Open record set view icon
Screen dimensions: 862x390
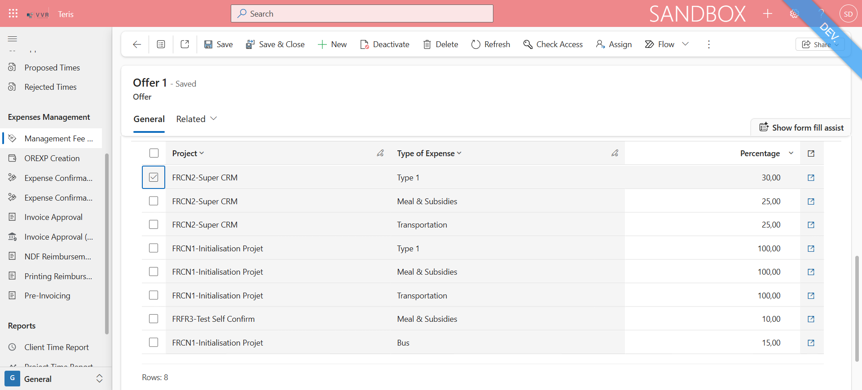point(161,44)
